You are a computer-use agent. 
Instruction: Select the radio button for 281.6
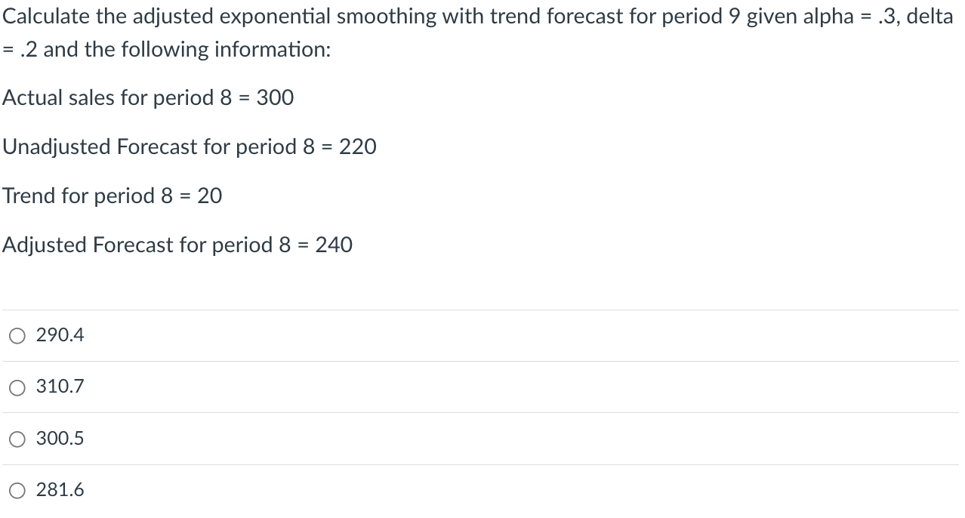[17, 490]
